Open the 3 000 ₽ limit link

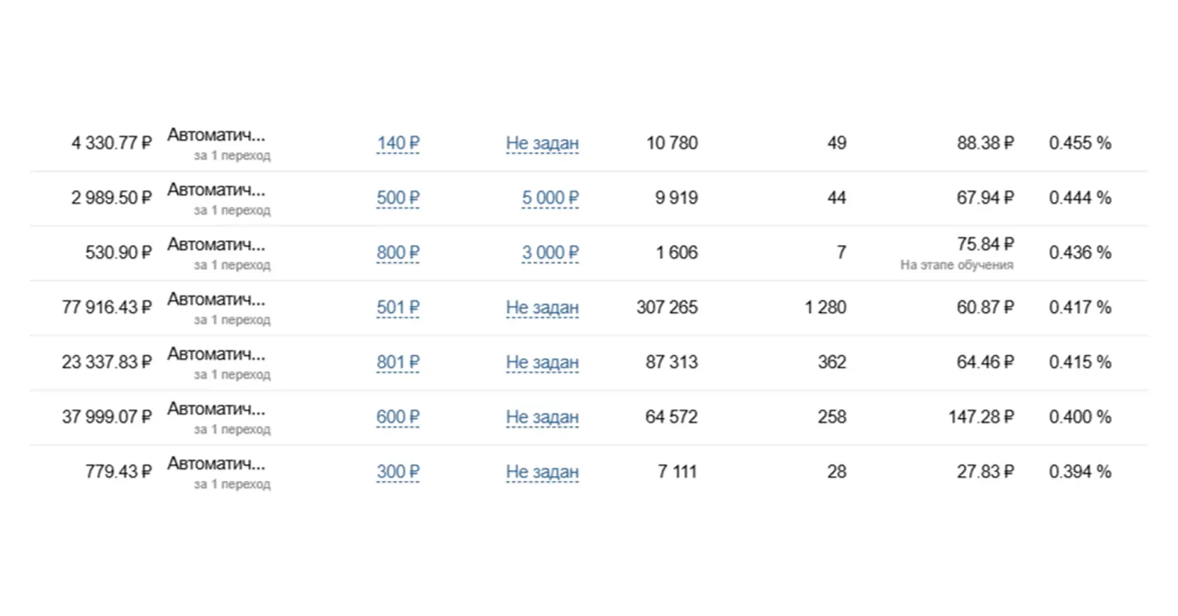pos(550,252)
